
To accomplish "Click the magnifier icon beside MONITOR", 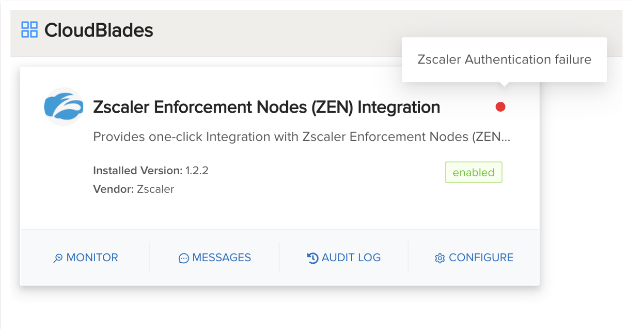I will click(58, 258).
